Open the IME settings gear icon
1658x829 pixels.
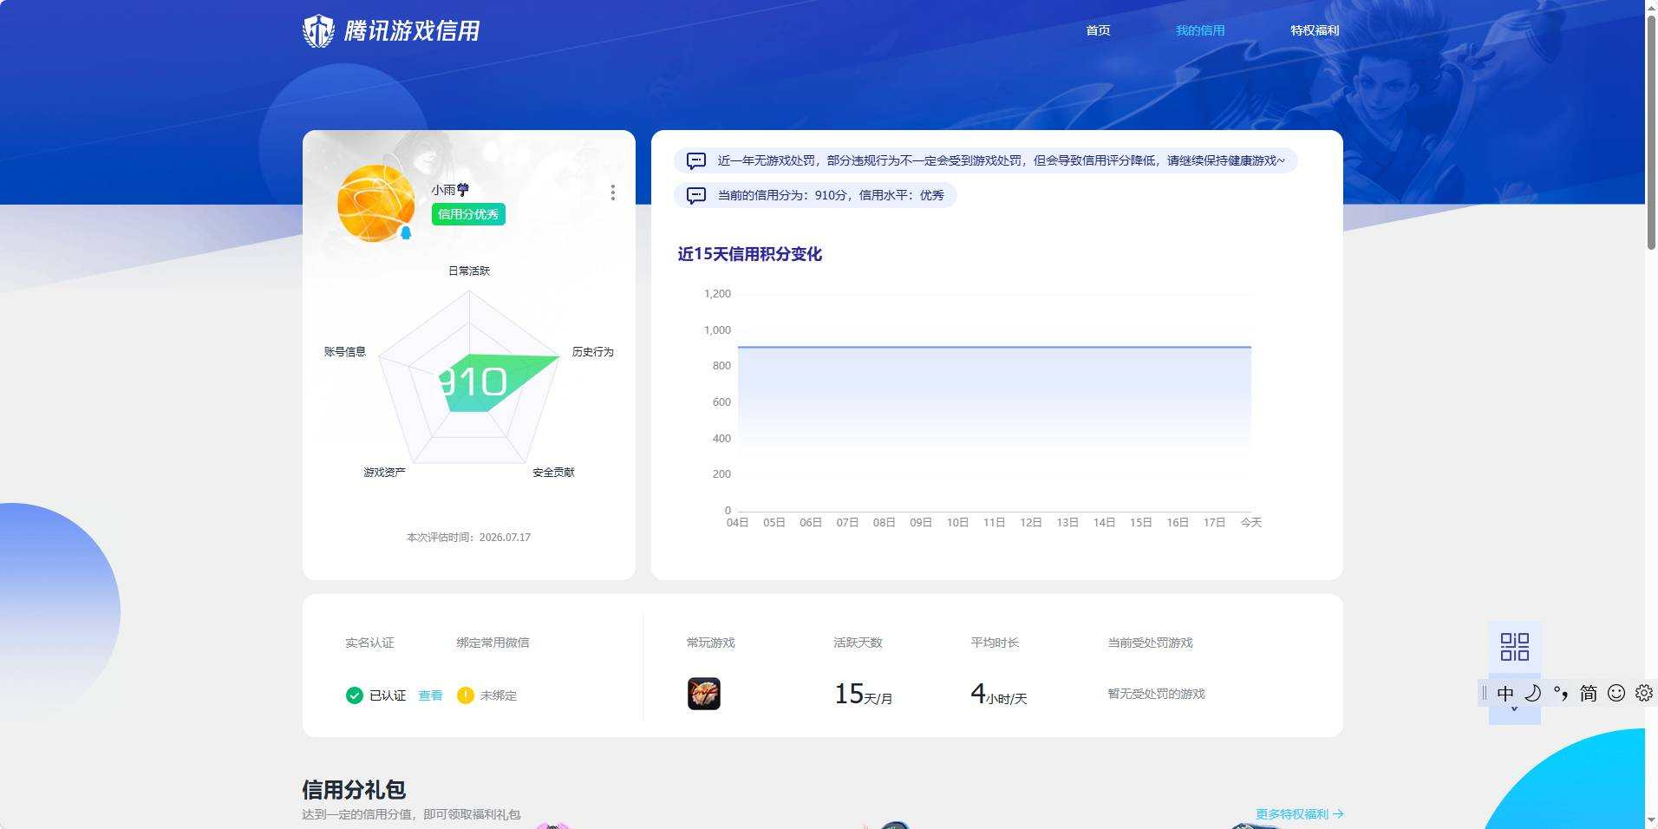[1644, 693]
